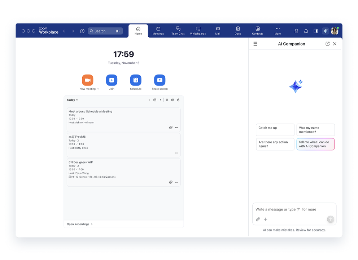The width and height of the screenshot is (358, 260).
Task: Switch to the Home tab
Action: pos(138,31)
